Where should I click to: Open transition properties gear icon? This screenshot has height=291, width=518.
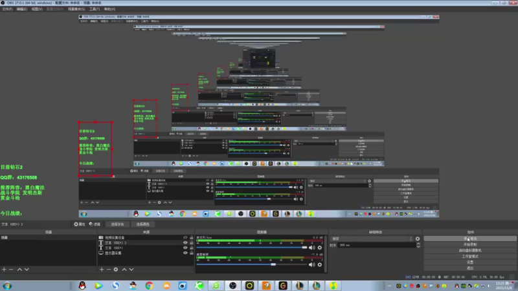418,239
